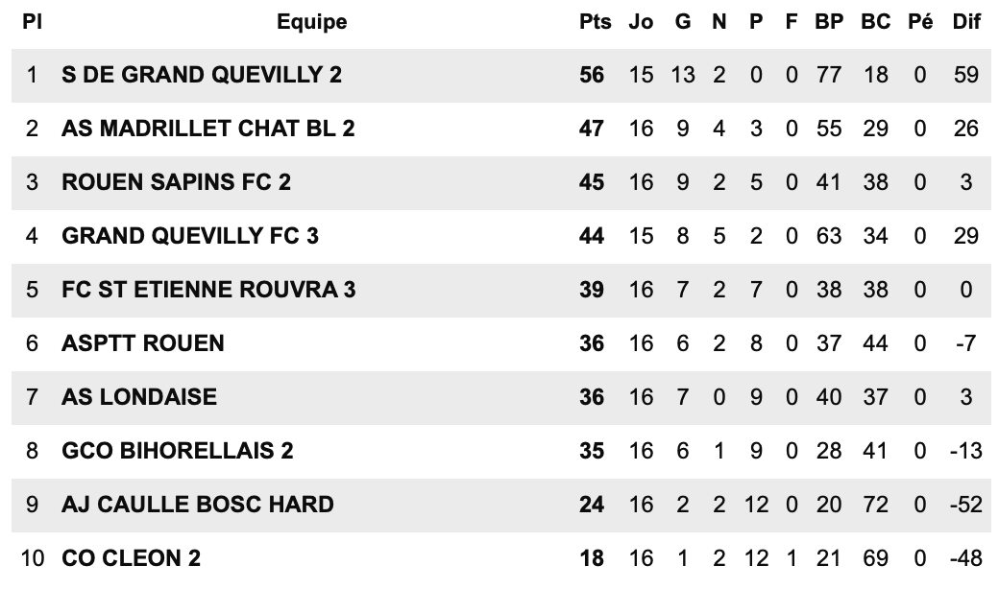999x589 pixels.
Task: Click the -52 goal difference cell
Action: click(x=966, y=505)
